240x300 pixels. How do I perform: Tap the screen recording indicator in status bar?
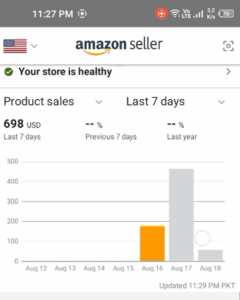[x=82, y=14]
